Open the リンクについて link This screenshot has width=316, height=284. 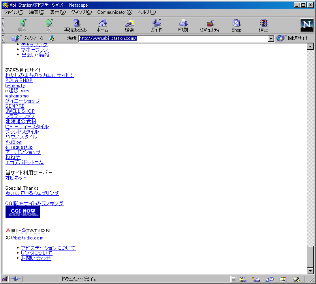(37, 253)
